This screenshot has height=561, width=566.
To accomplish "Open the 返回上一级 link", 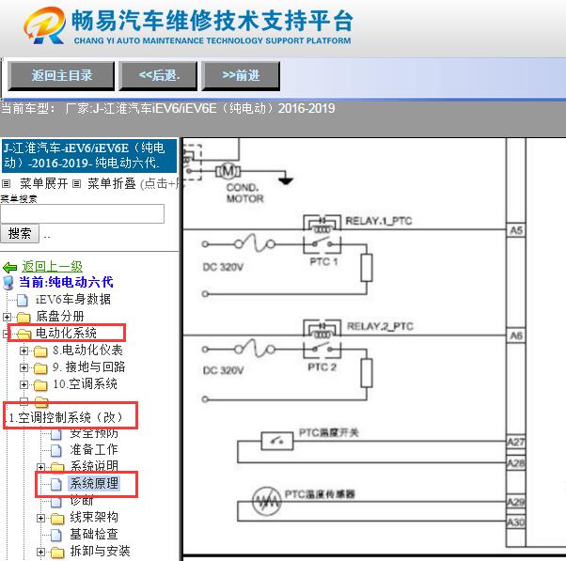I will (52, 267).
